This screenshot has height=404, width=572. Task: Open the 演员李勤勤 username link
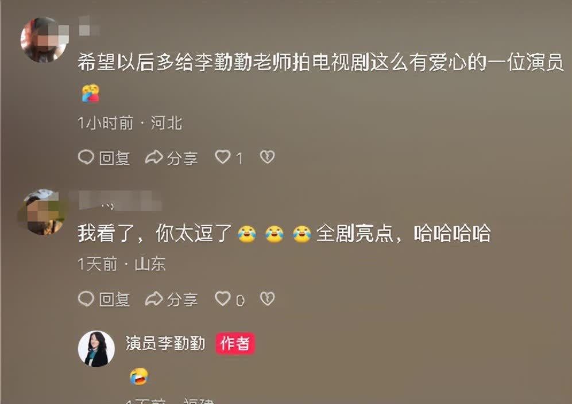165,343
